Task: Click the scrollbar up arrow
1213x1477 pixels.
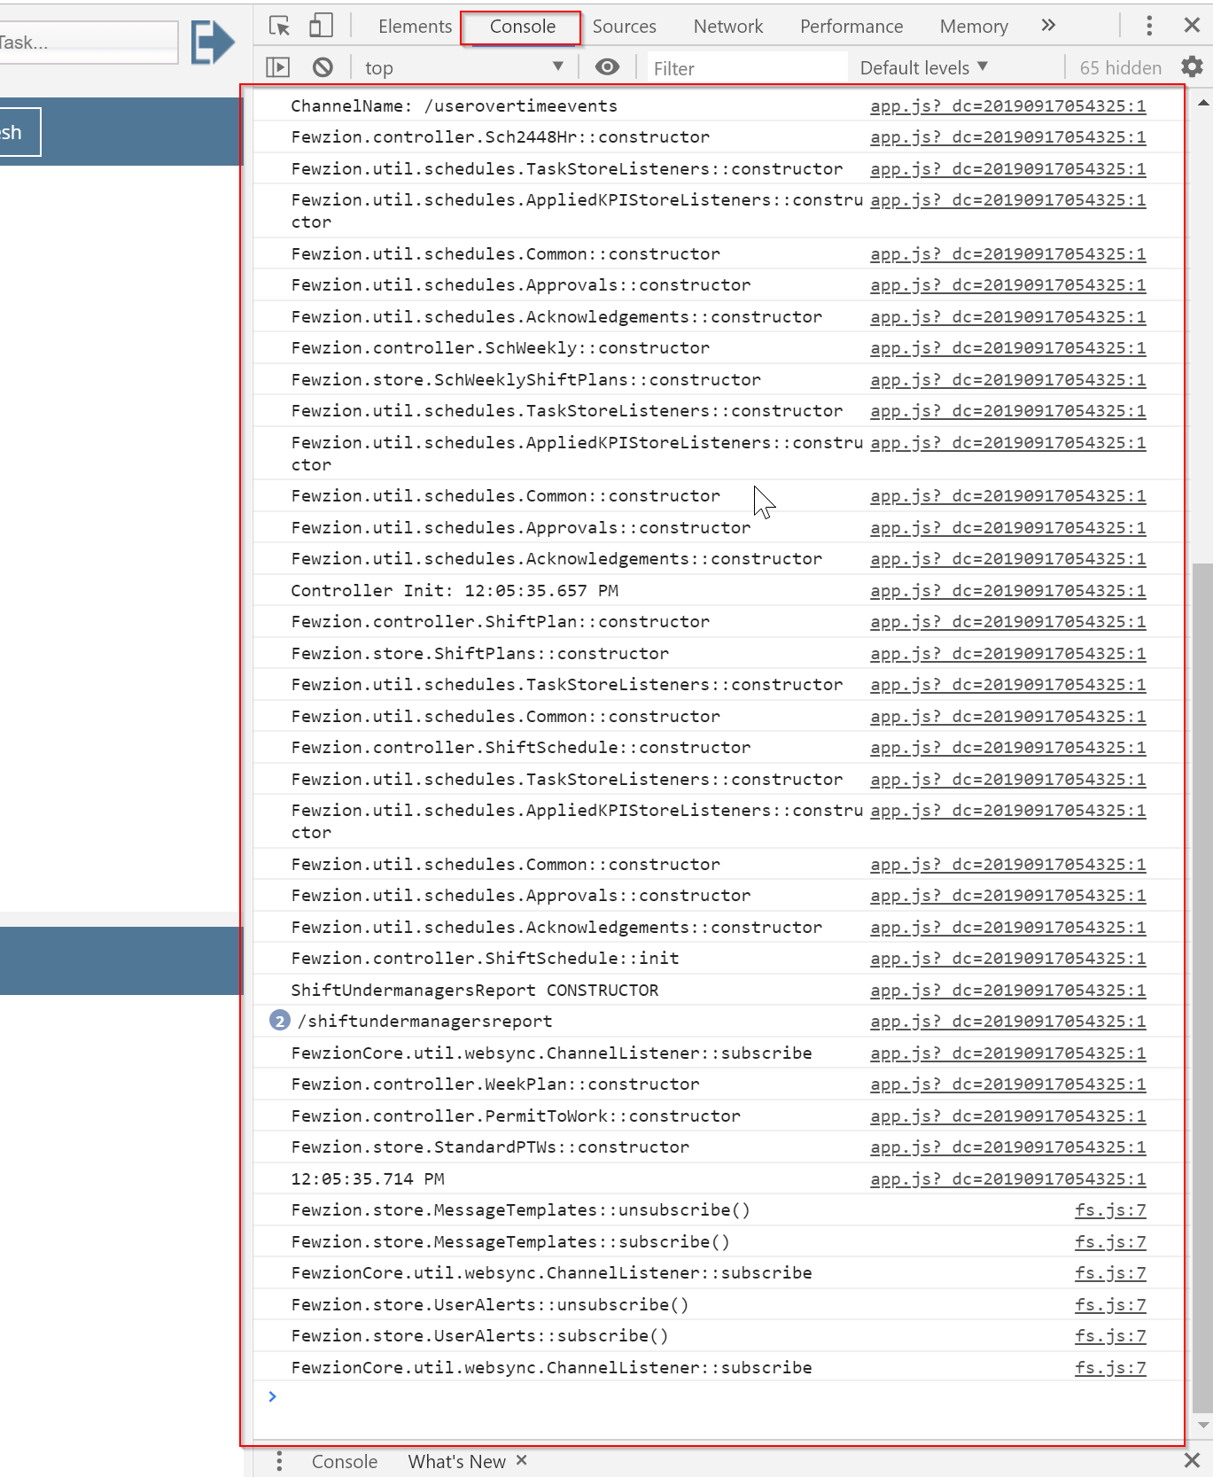Action: pos(1202,103)
